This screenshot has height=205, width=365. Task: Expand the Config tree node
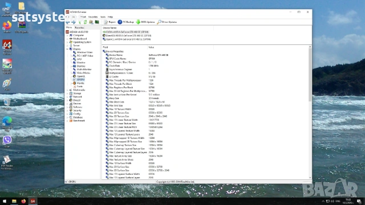[x=67, y=114]
